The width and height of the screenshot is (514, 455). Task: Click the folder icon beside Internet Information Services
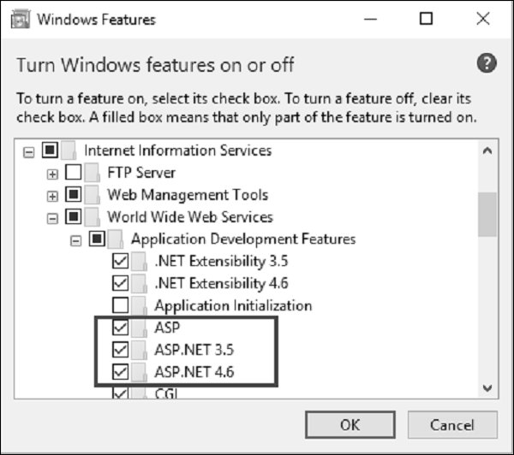pyautogui.click(x=69, y=151)
